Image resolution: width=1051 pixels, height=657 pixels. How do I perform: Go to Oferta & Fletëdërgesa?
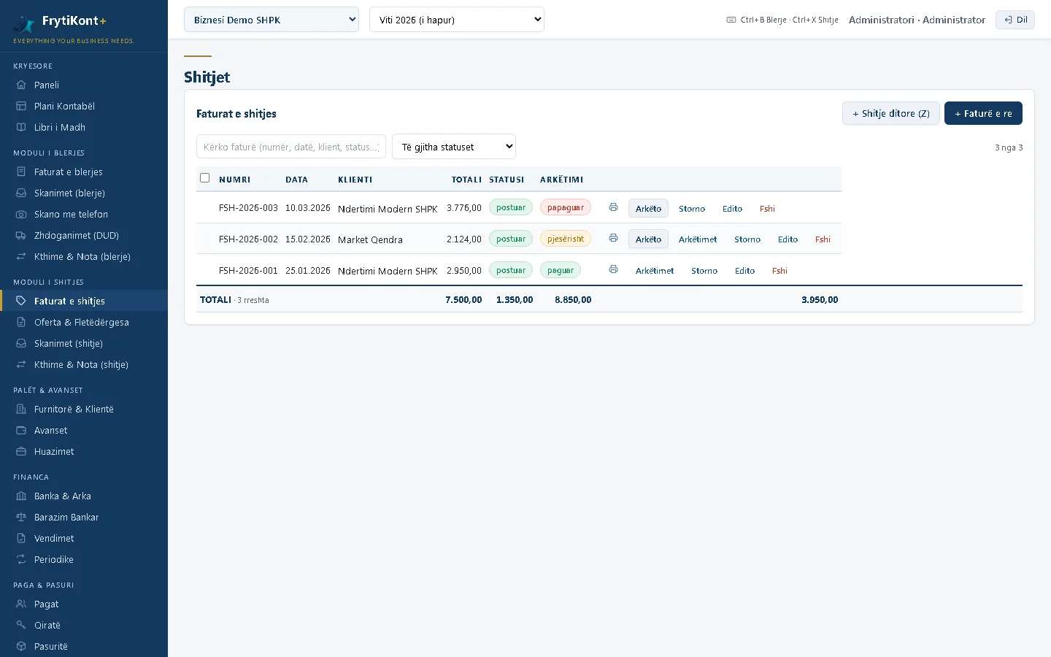(x=84, y=322)
